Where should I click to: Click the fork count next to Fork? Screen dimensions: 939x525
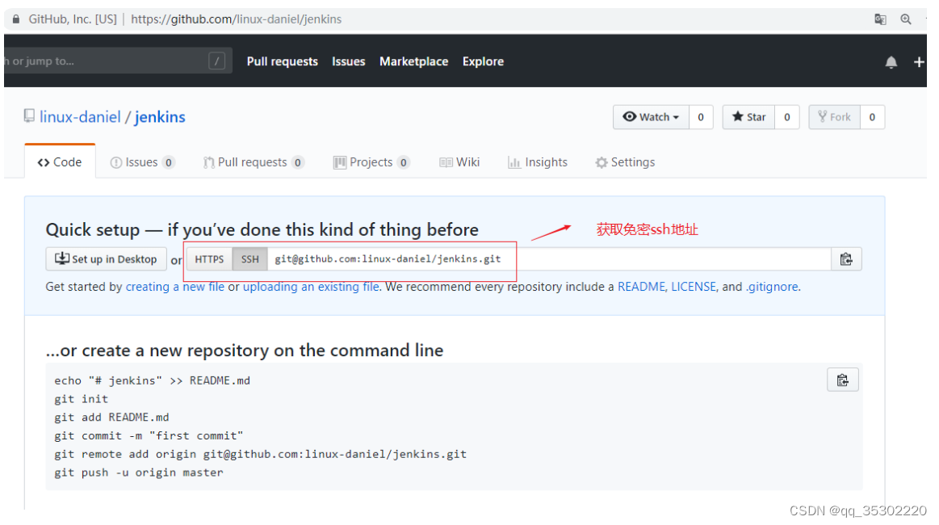872,117
